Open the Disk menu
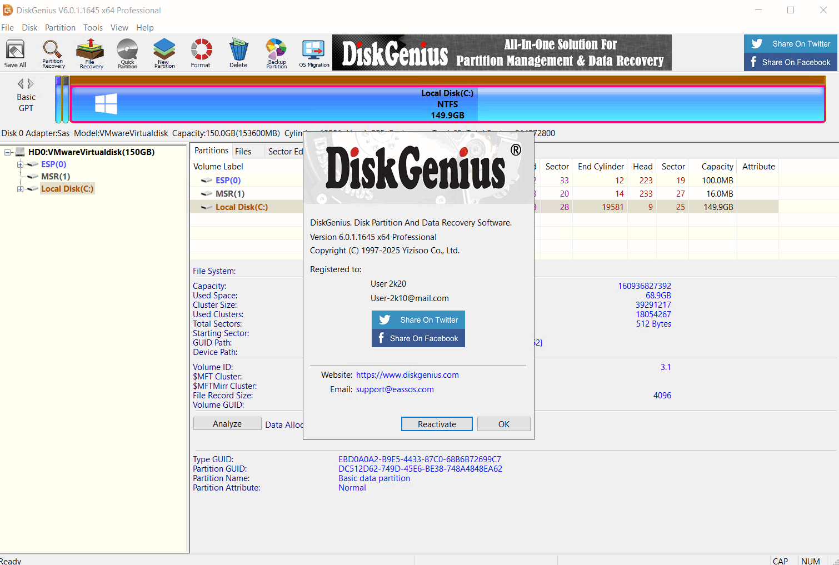Screen dimensions: 839x565 point(29,28)
